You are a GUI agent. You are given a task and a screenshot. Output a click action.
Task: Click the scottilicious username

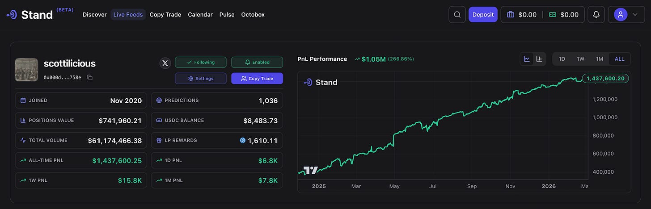pos(70,63)
